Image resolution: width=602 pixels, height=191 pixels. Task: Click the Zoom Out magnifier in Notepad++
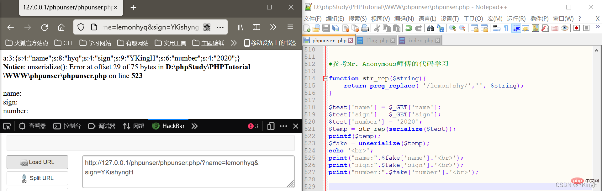coord(462,29)
